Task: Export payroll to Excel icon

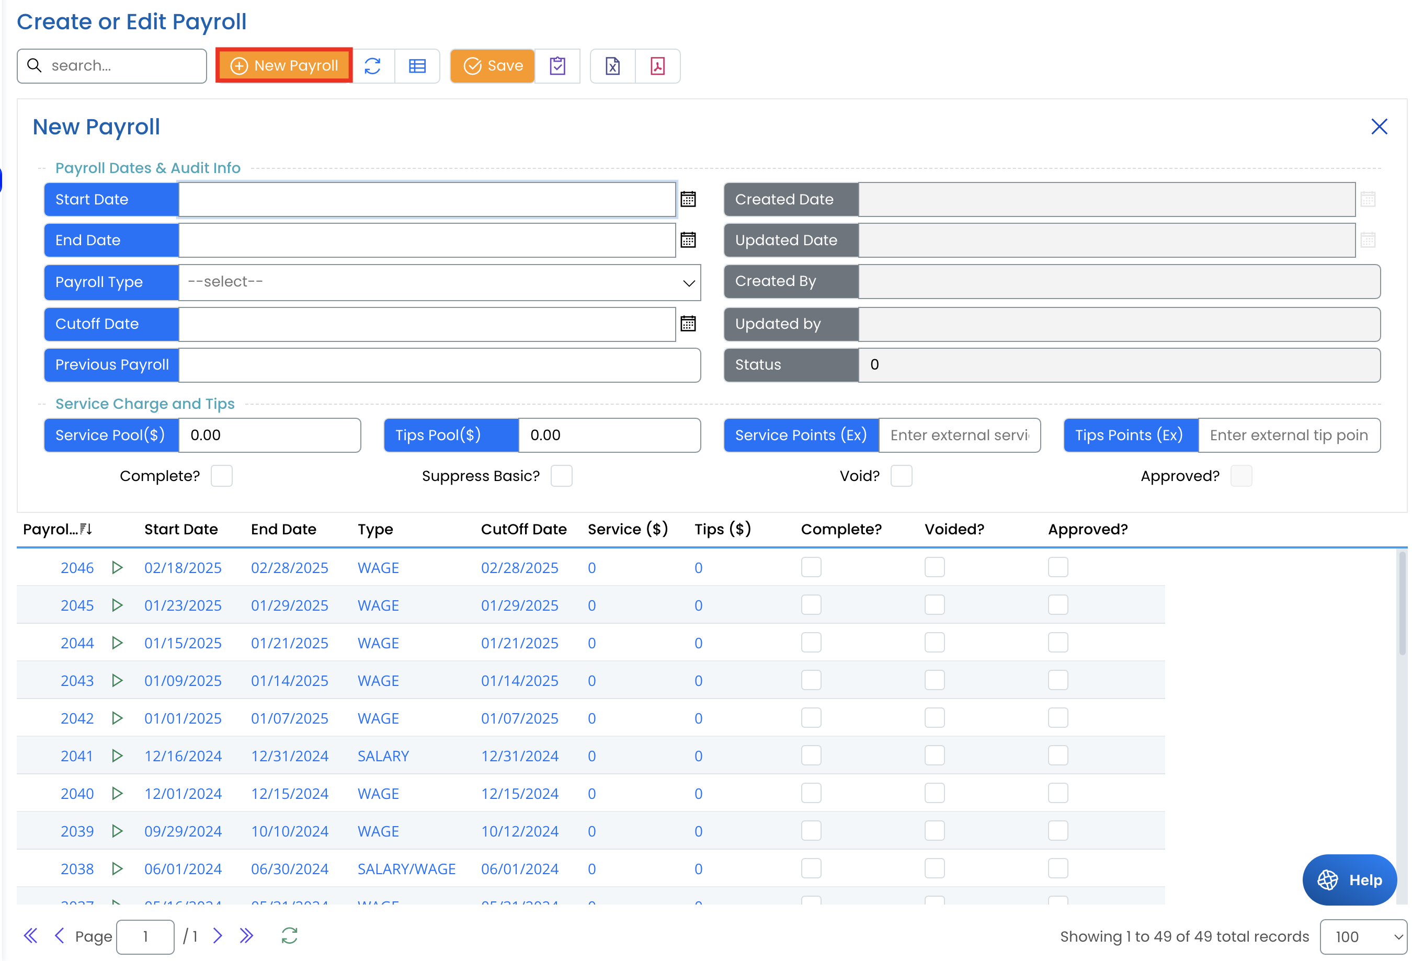Action: (x=612, y=65)
